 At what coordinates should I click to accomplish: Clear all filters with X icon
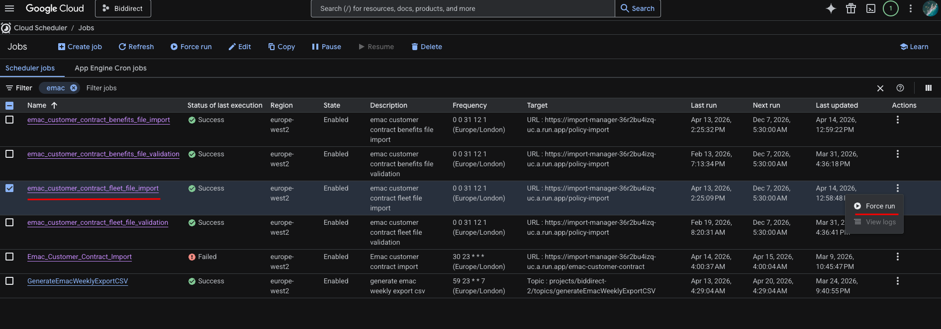(880, 88)
